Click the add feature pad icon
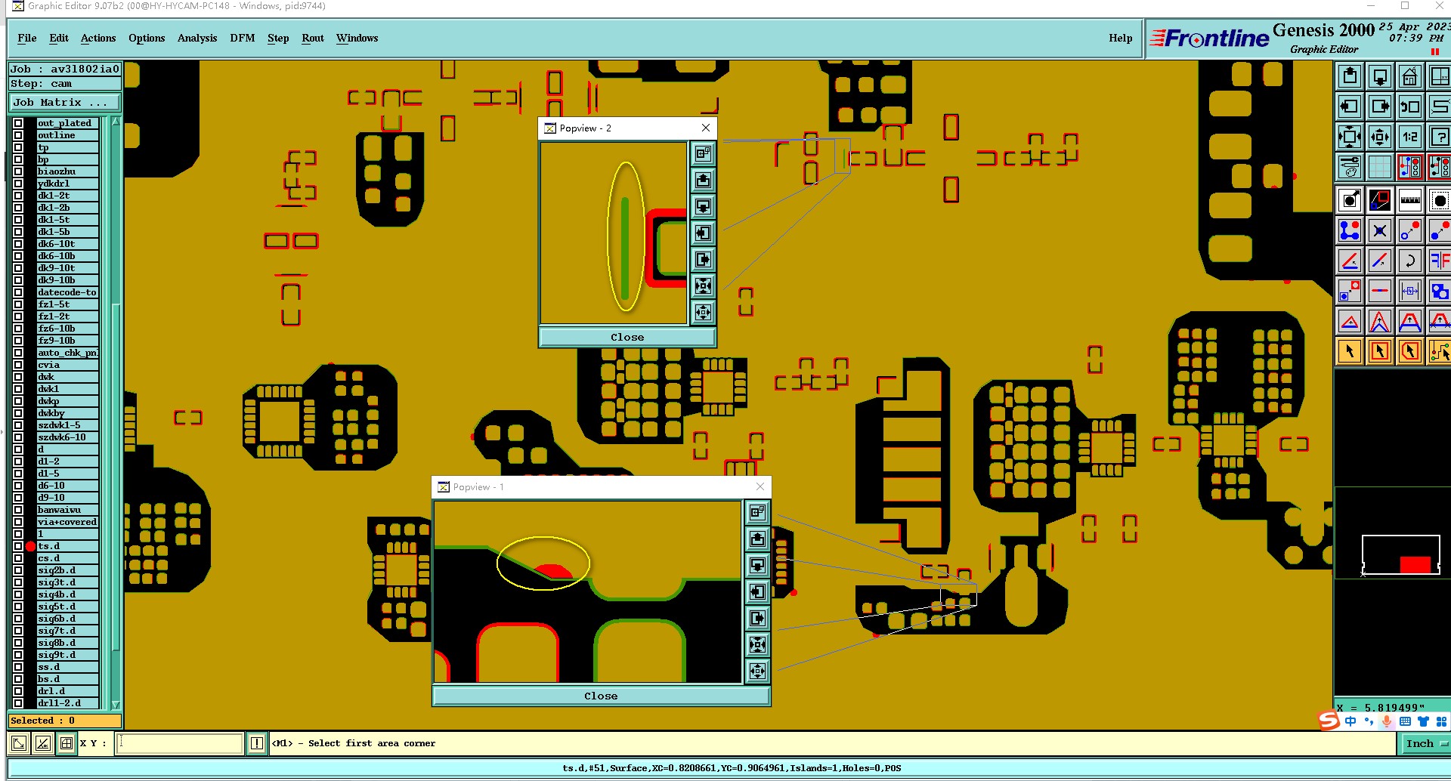This screenshot has width=1451, height=781. point(1350,201)
